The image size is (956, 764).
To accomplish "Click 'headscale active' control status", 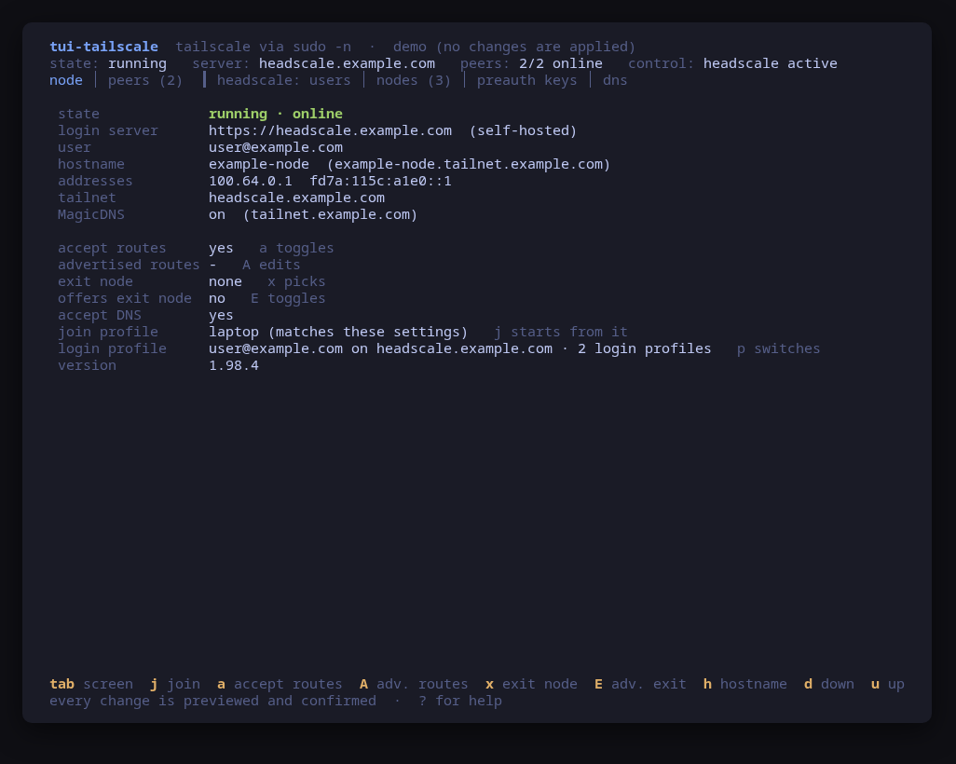I will click(x=770, y=63).
